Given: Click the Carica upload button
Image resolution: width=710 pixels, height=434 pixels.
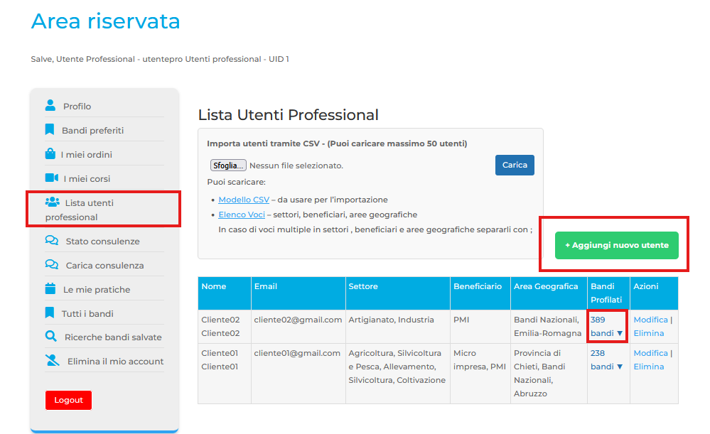Looking at the screenshot, I should click(x=515, y=165).
